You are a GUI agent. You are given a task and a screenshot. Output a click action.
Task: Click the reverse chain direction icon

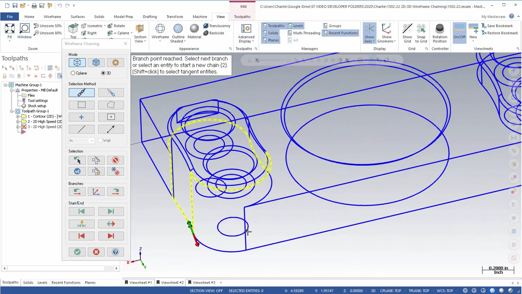tap(111, 224)
